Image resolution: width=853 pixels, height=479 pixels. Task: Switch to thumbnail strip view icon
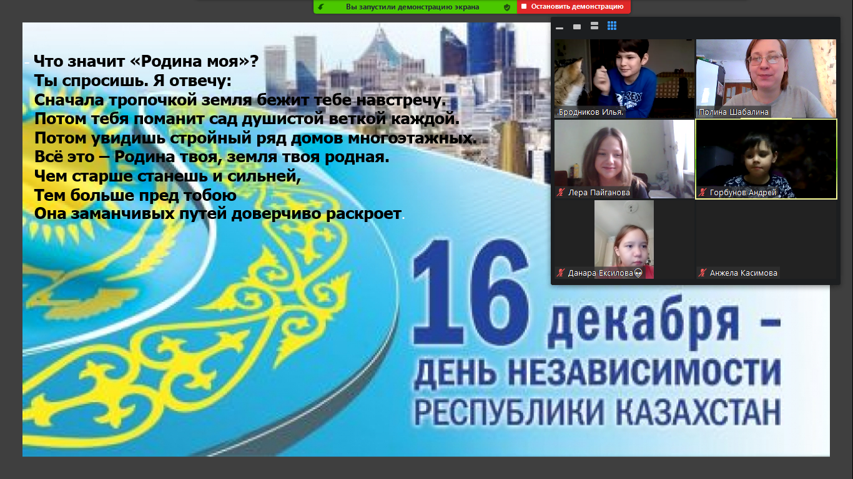(594, 26)
